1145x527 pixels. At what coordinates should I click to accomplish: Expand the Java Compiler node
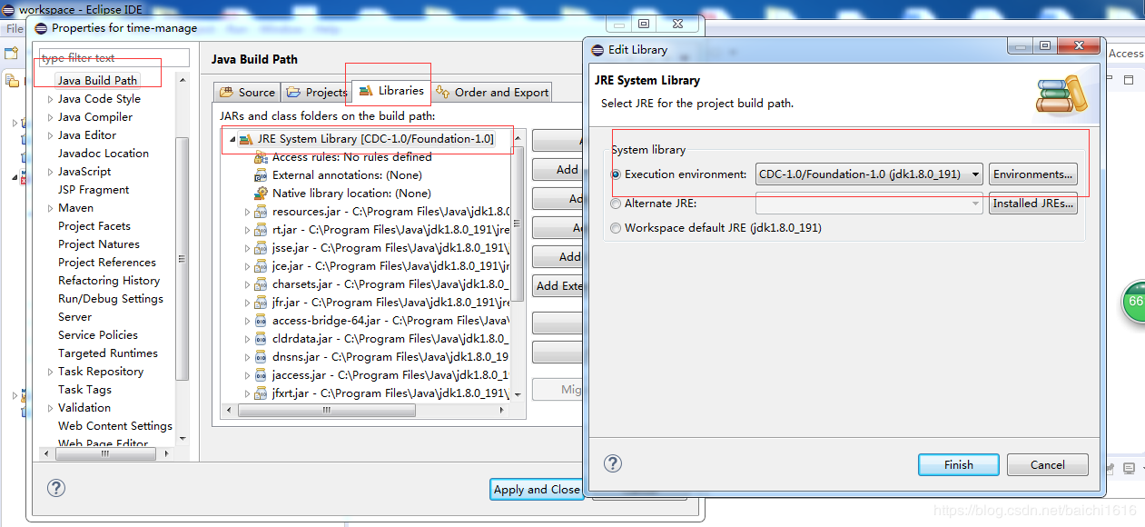[x=51, y=117]
